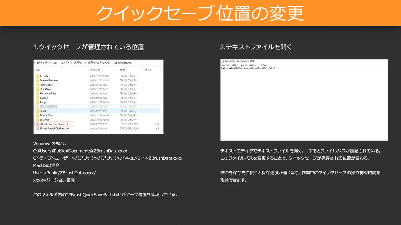401x225 pixels.
Task: Select the support folder icon
Action: pos(37,98)
